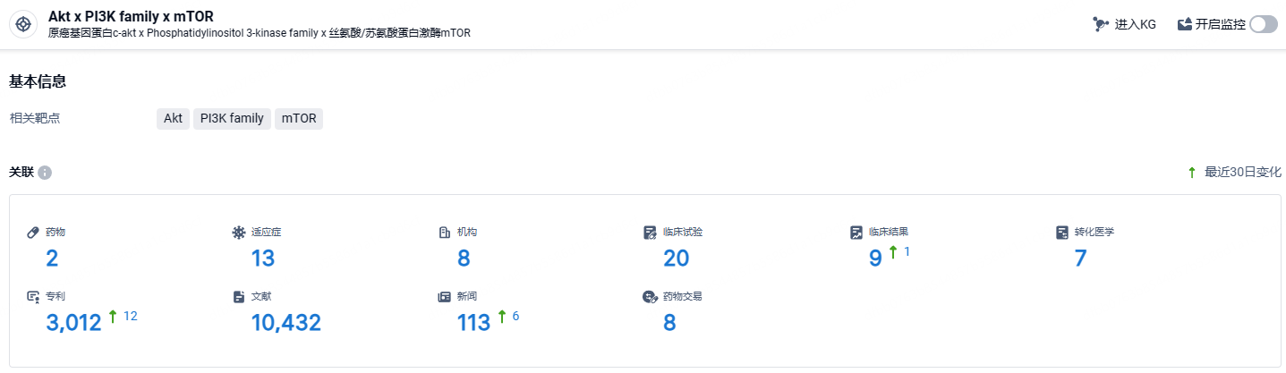Click the 适应症 virus icon
The image size is (1286, 373).
238,233
